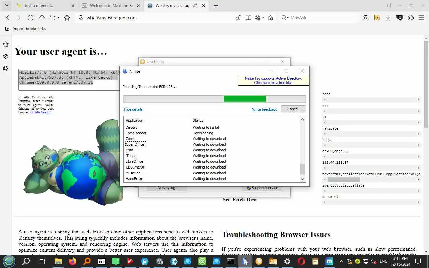The width and height of the screenshot is (429, 268).
Task: Click the Cancel button in Ninite
Action: click(293, 109)
